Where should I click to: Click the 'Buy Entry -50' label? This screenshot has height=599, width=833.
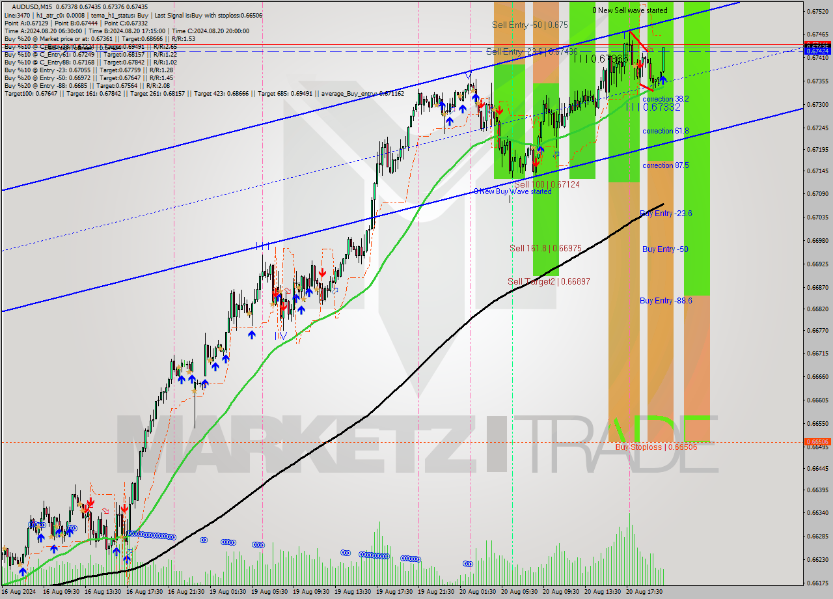(665, 249)
